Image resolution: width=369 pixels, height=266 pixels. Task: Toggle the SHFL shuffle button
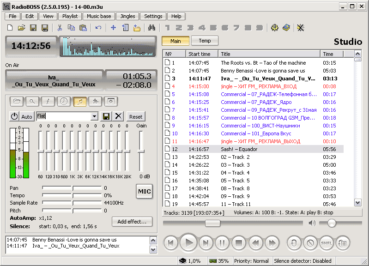click(327, 242)
